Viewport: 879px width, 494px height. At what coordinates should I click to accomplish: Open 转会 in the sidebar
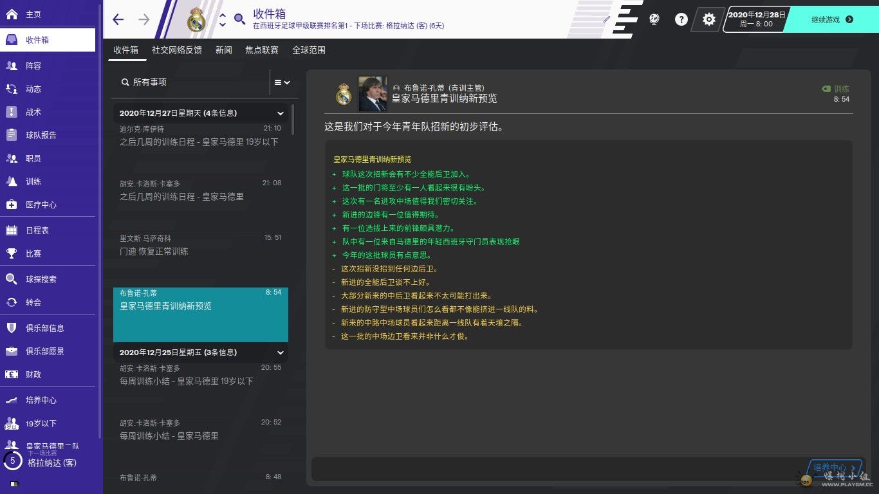pyautogui.click(x=33, y=302)
